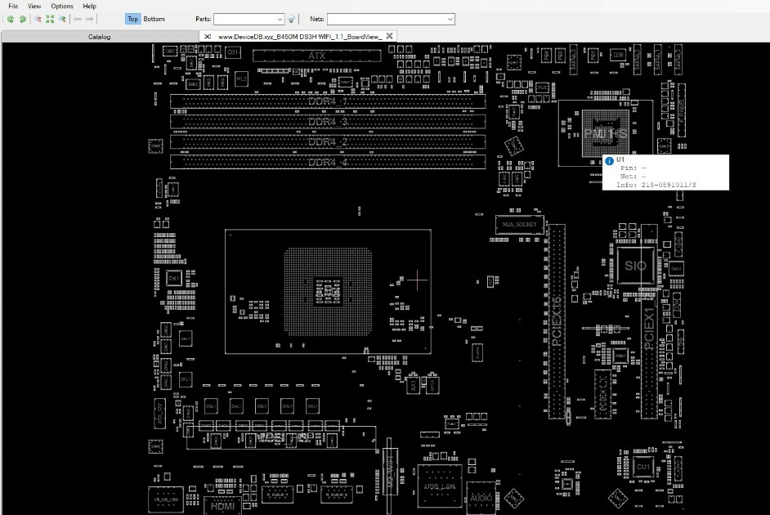
Task: Click the HDMI connector component
Action: point(222,506)
